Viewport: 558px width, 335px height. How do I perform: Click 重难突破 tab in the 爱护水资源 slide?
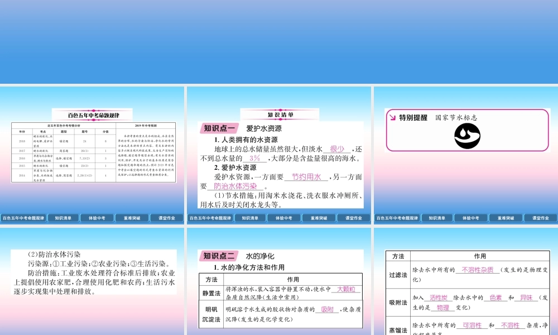tap(319, 218)
